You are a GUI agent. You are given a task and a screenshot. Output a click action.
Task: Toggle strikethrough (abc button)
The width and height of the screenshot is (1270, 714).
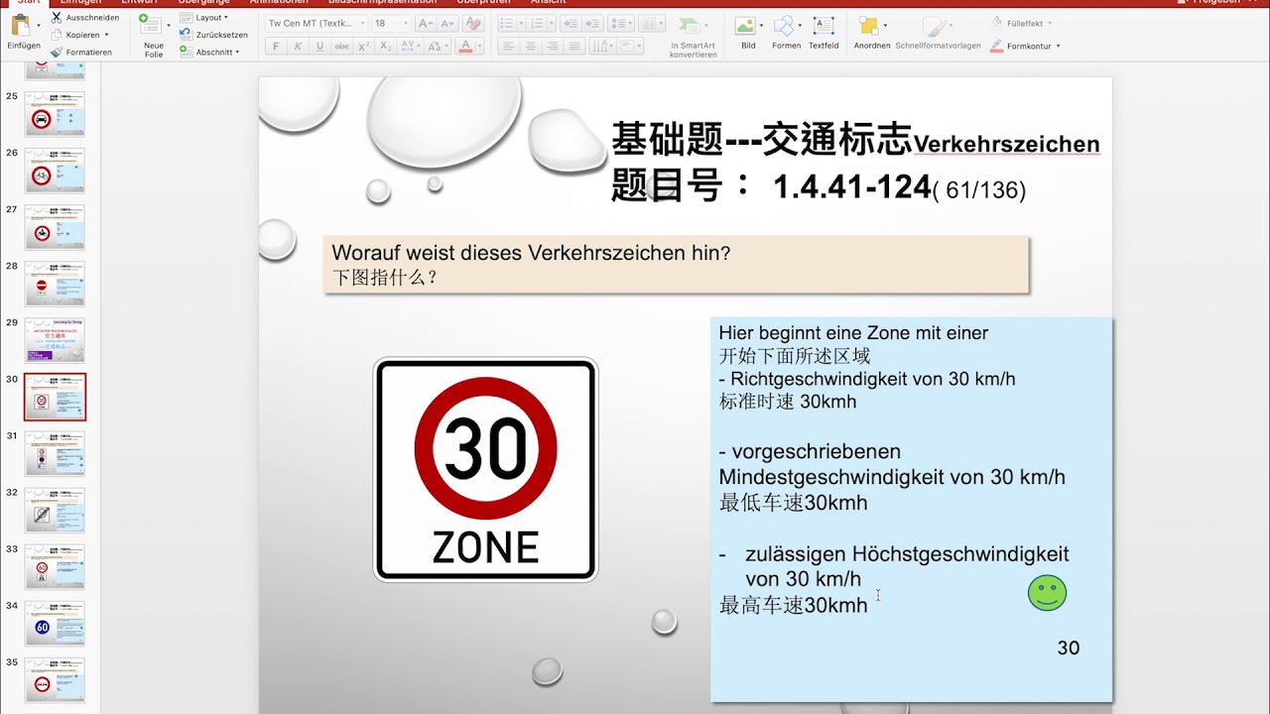342,46
